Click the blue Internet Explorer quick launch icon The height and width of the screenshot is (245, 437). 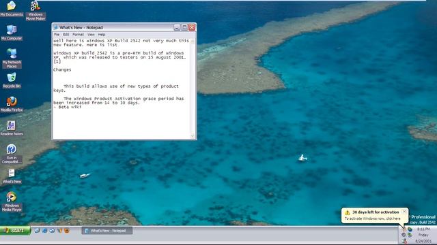click(x=44, y=230)
